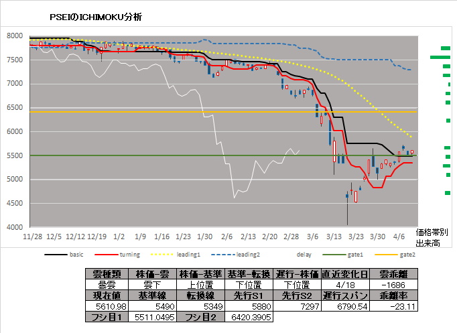The height and width of the screenshot is (333, 457).
Task: Select the basic legend entry
Action: [64, 255]
